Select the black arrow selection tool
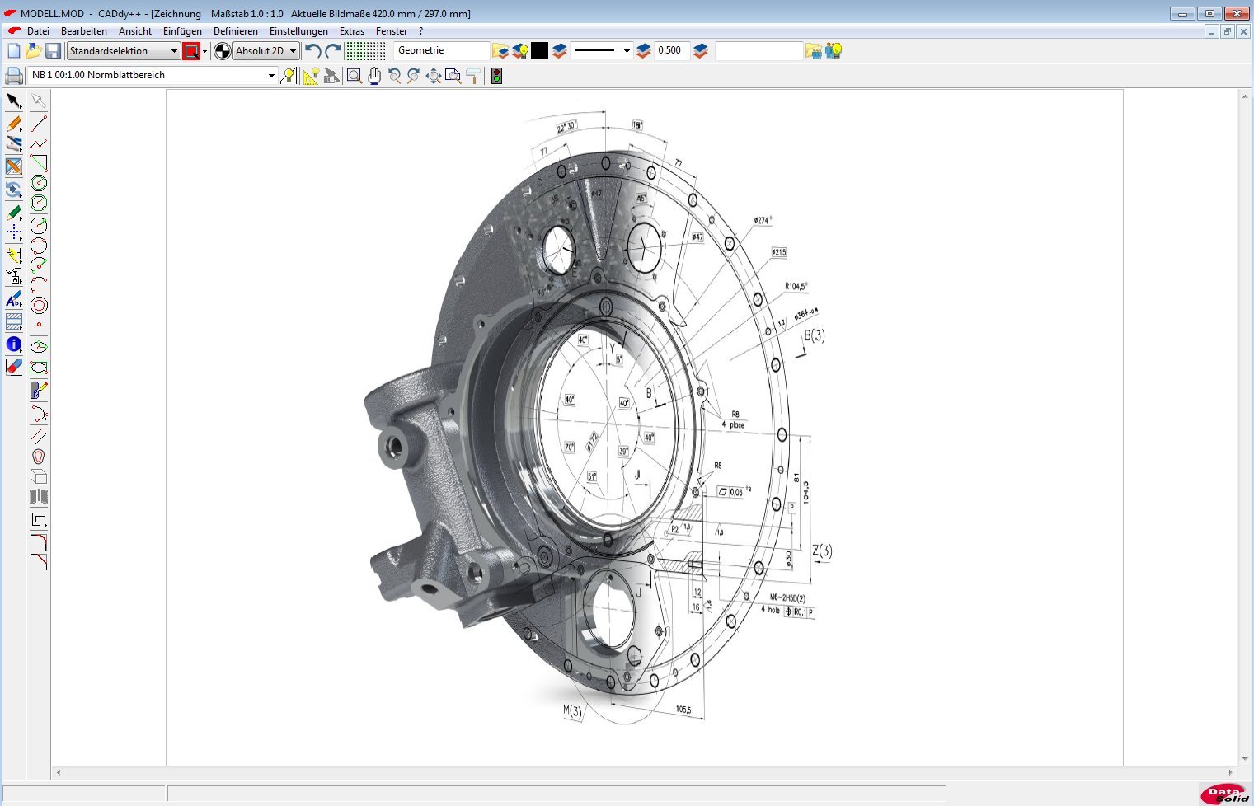This screenshot has width=1254, height=806. [14, 101]
